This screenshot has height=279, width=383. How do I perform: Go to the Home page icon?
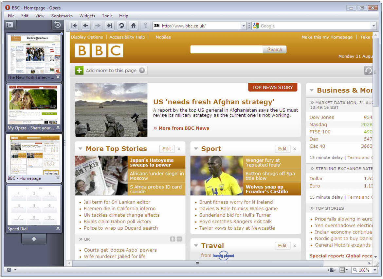tap(133, 25)
